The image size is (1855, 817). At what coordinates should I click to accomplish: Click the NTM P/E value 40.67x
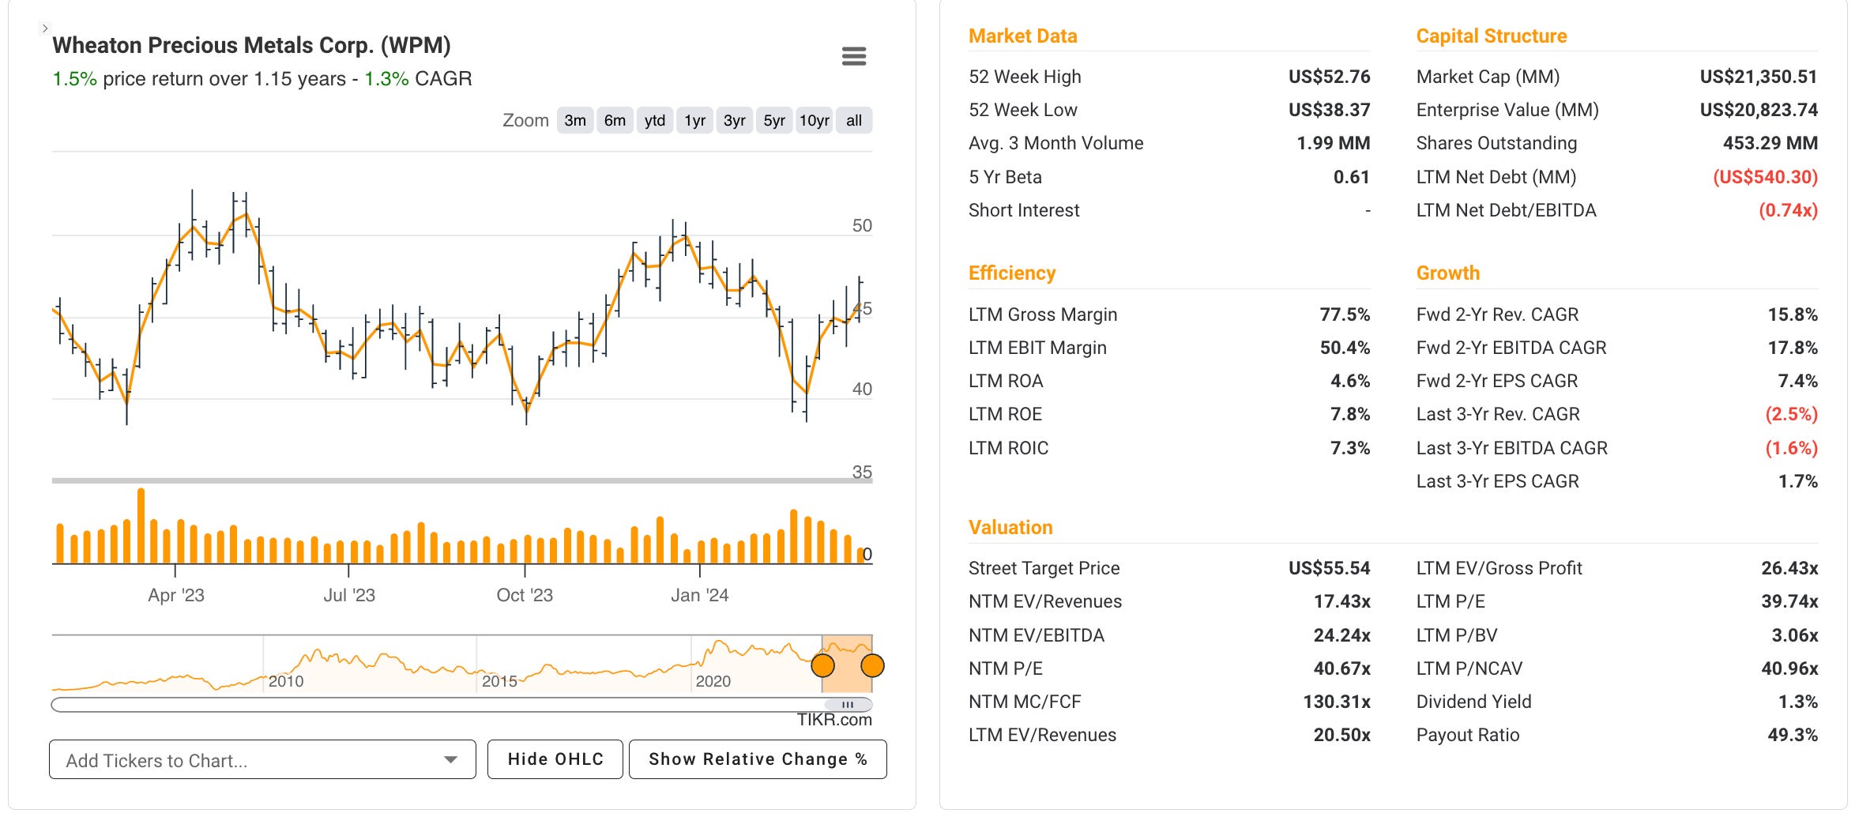1341,668
